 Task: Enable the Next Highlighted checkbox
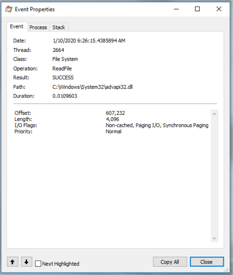point(38,264)
